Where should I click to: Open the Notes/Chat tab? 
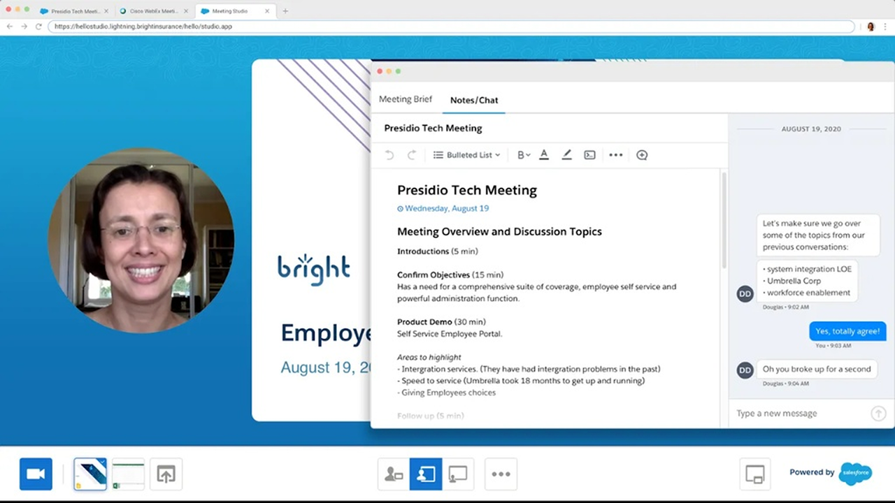[x=474, y=100]
